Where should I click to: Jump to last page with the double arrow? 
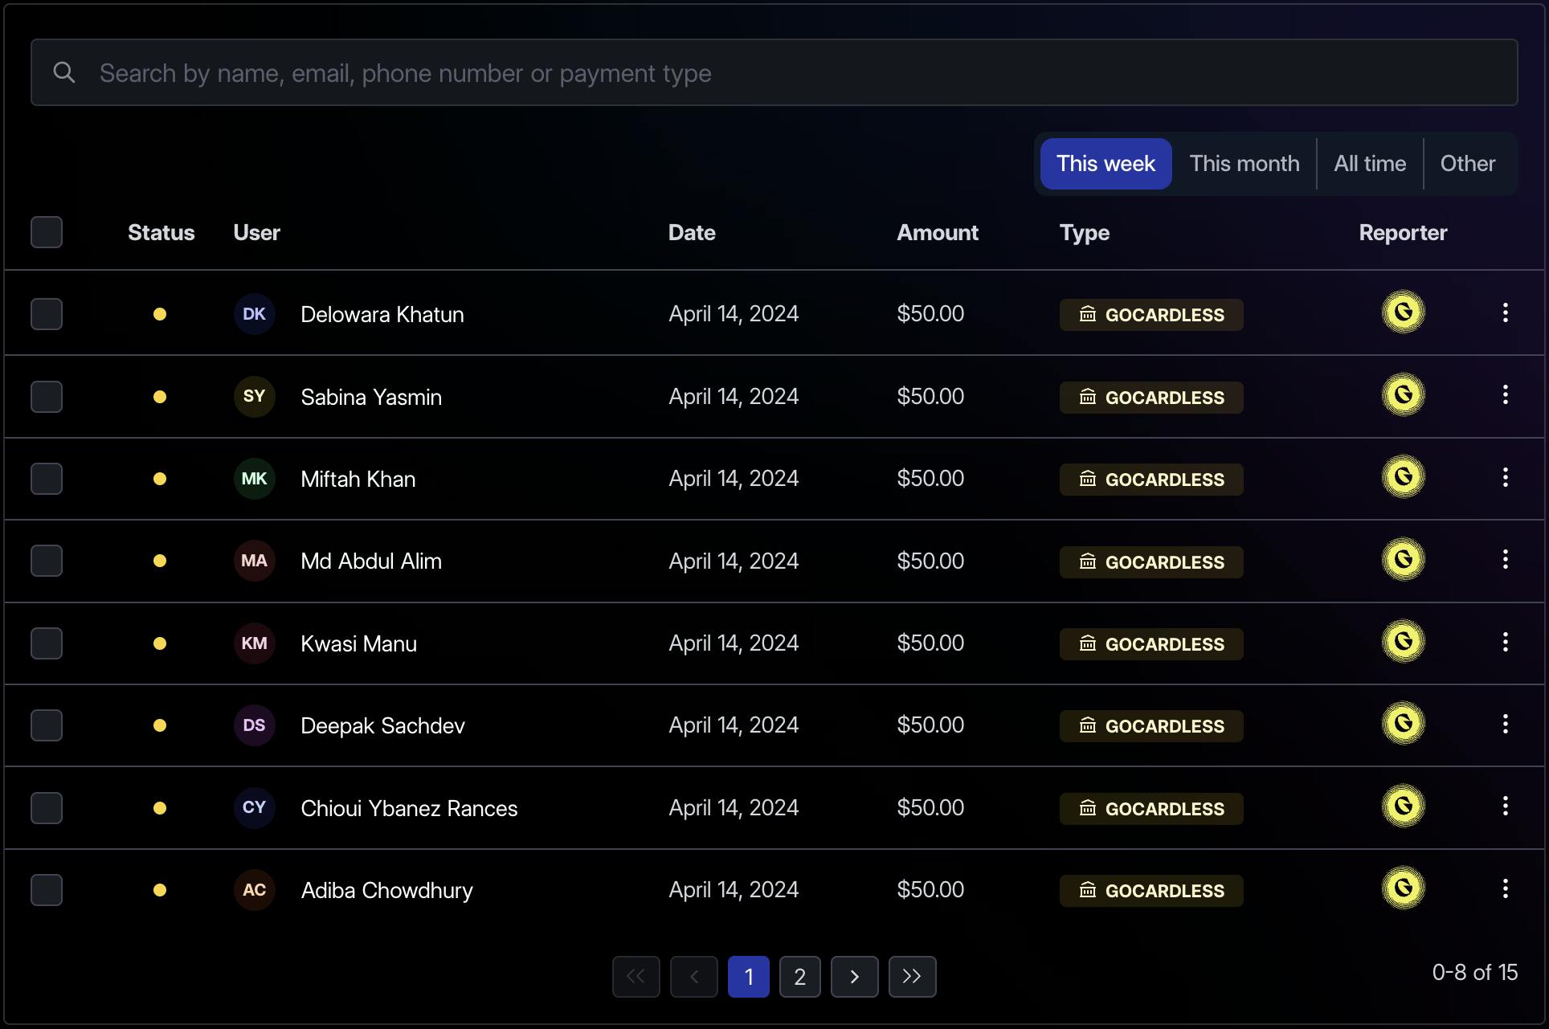(912, 977)
